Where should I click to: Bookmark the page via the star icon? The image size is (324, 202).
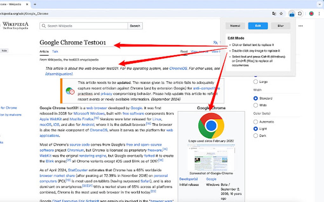(x=281, y=14)
